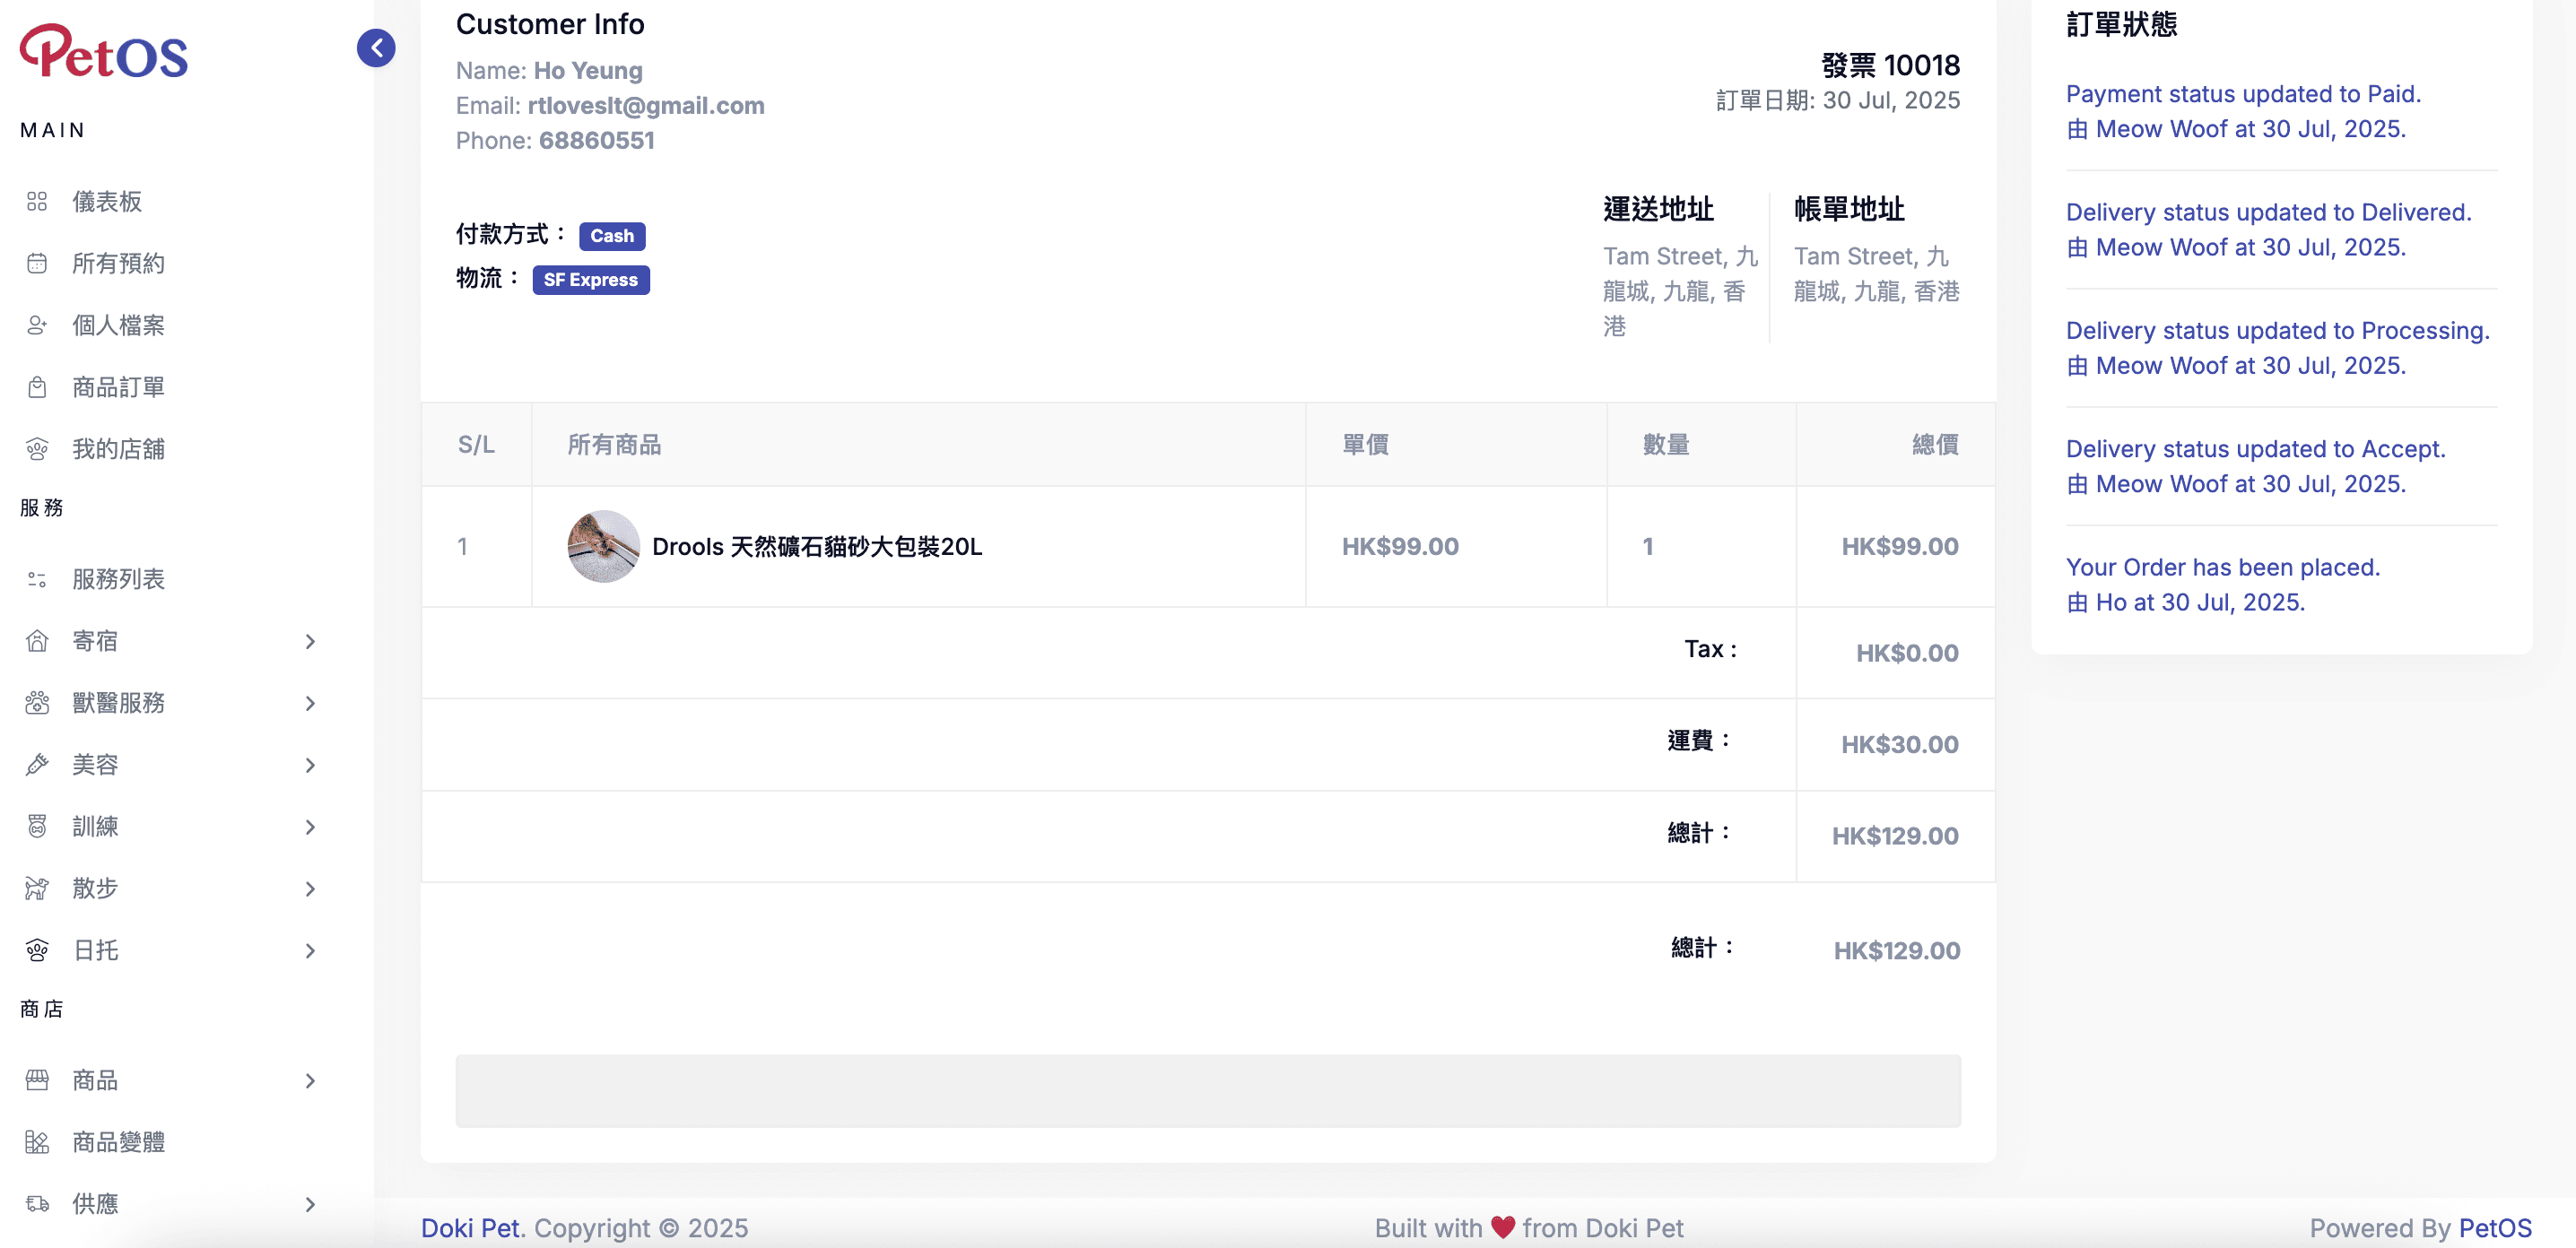Click the paw icon beside 獸醫服務
The height and width of the screenshot is (1248, 2576).
click(37, 704)
